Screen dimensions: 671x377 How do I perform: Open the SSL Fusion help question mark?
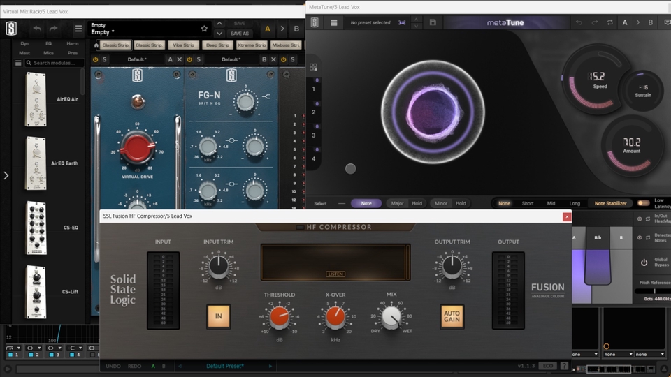click(565, 366)
